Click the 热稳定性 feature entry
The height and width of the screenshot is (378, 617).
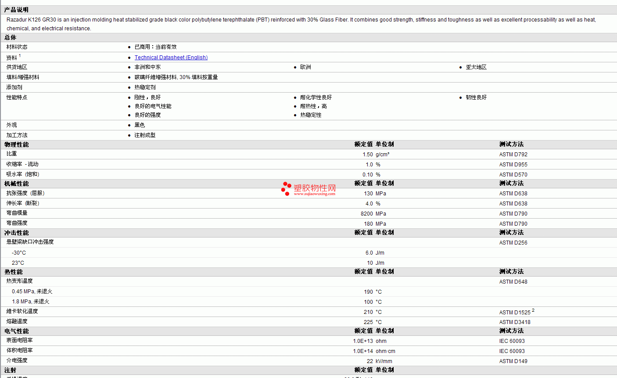pyautogui.click(x=311, y=115)
